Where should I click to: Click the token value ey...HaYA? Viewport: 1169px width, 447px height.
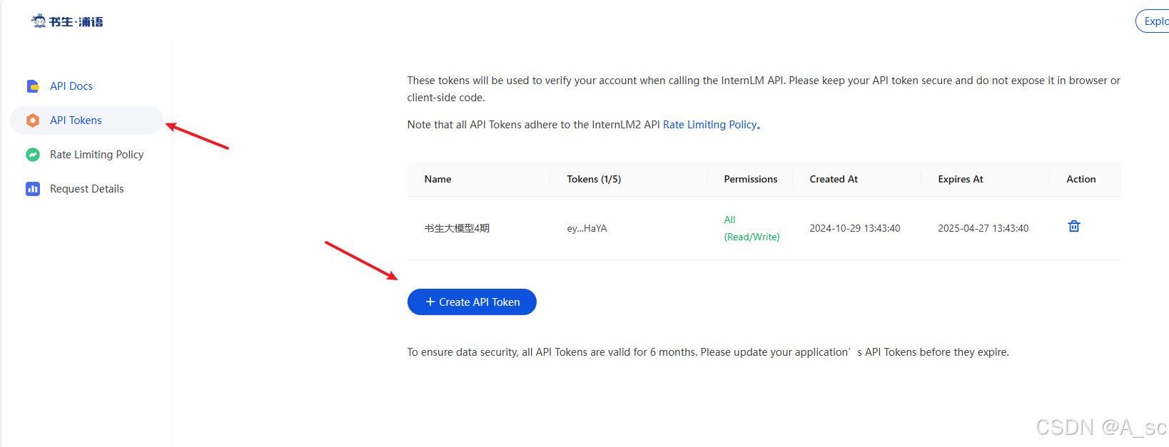pos(587,228)
